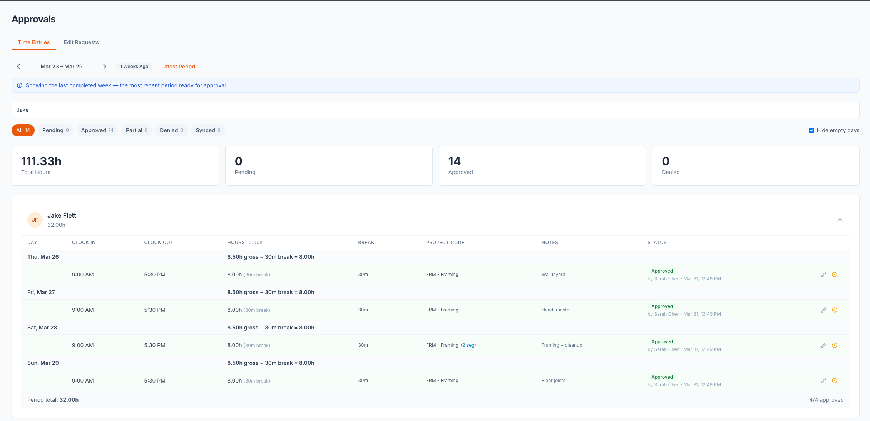Select the Time Entries tab

(34, 42)
